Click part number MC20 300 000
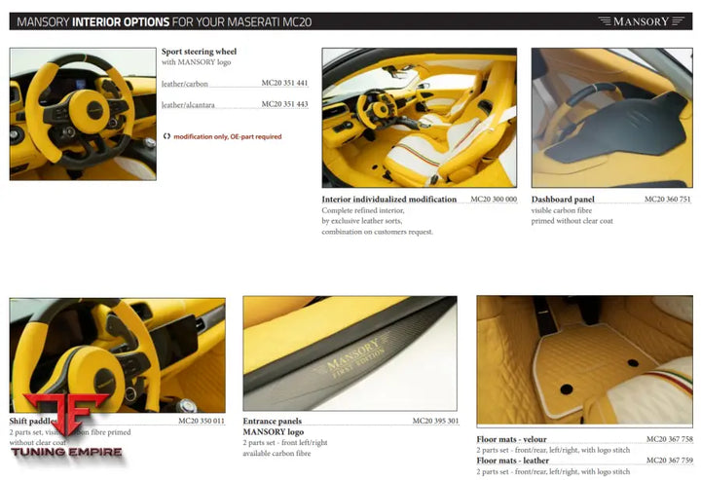The height and width of the screenshot is (480, 701). pyautogui.click(x=494, y=199)
